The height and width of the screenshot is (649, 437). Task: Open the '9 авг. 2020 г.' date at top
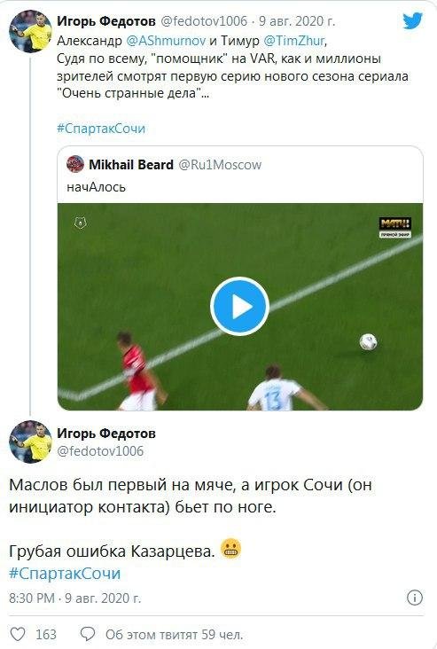[x=297, y=20]
